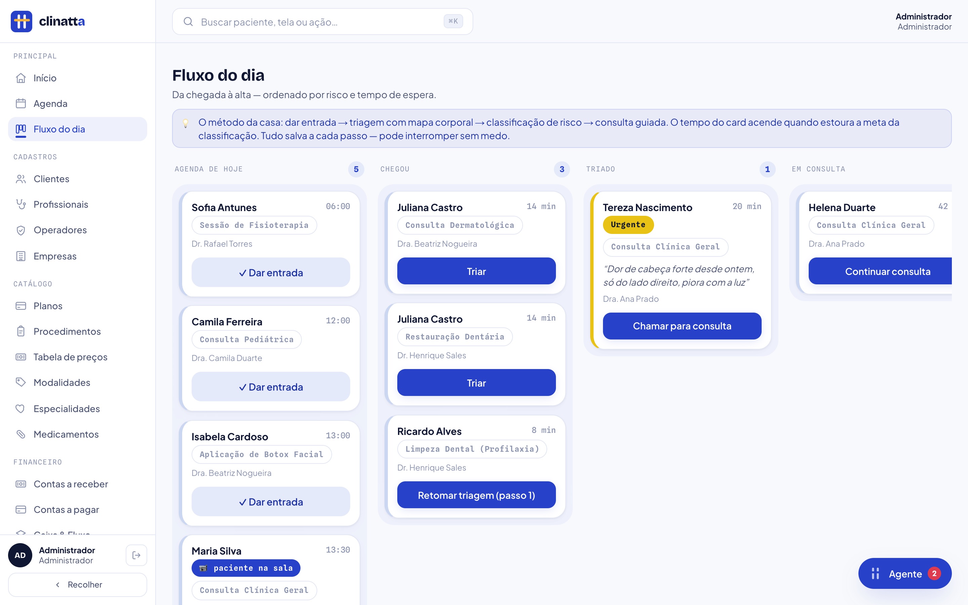Screen dimensions: 968x605
Task: Click the search magnifier icon
Action: click(188, 22)
